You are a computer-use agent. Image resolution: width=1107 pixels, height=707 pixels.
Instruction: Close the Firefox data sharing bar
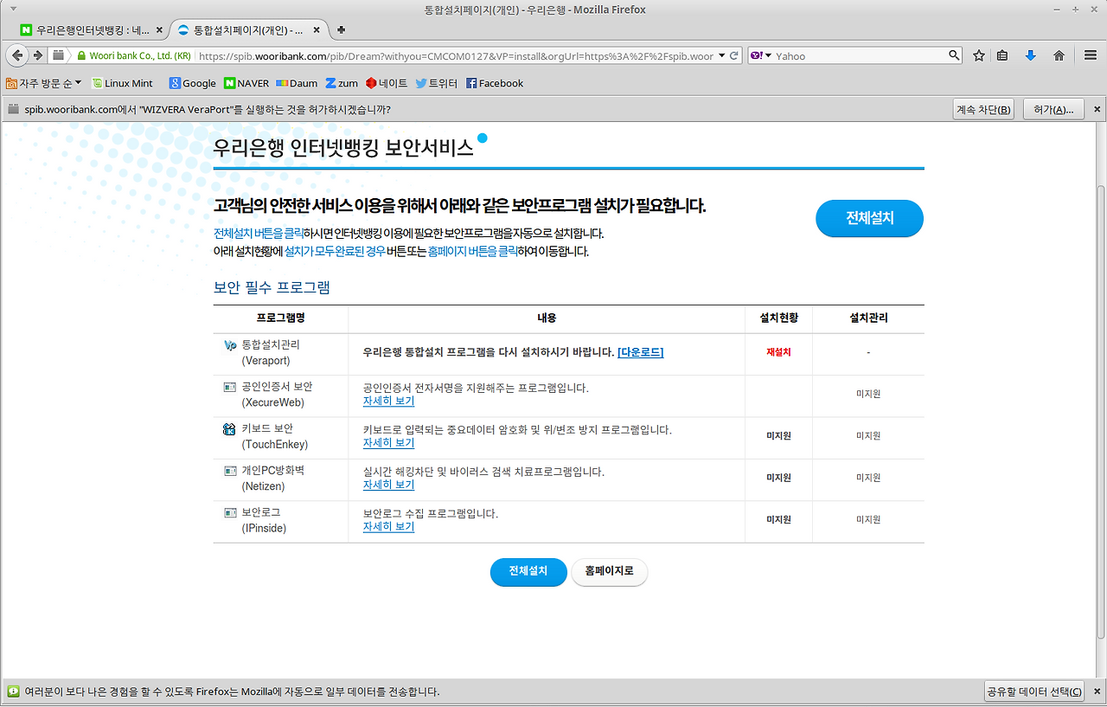click(x=1097, y=691)
